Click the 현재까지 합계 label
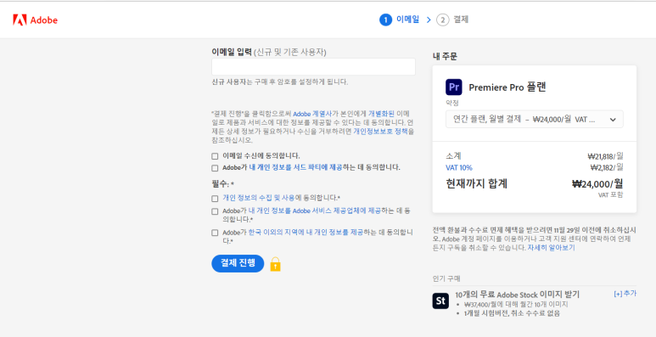The image size is (656, 337). click(477, 184)
